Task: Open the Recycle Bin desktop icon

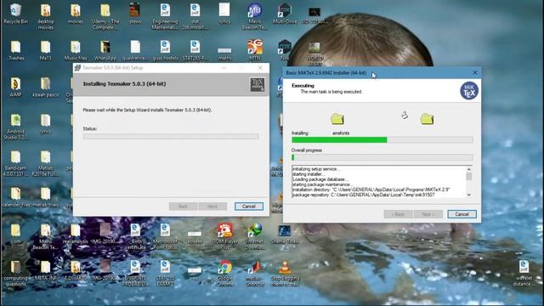Action: [x=15, y=14]
